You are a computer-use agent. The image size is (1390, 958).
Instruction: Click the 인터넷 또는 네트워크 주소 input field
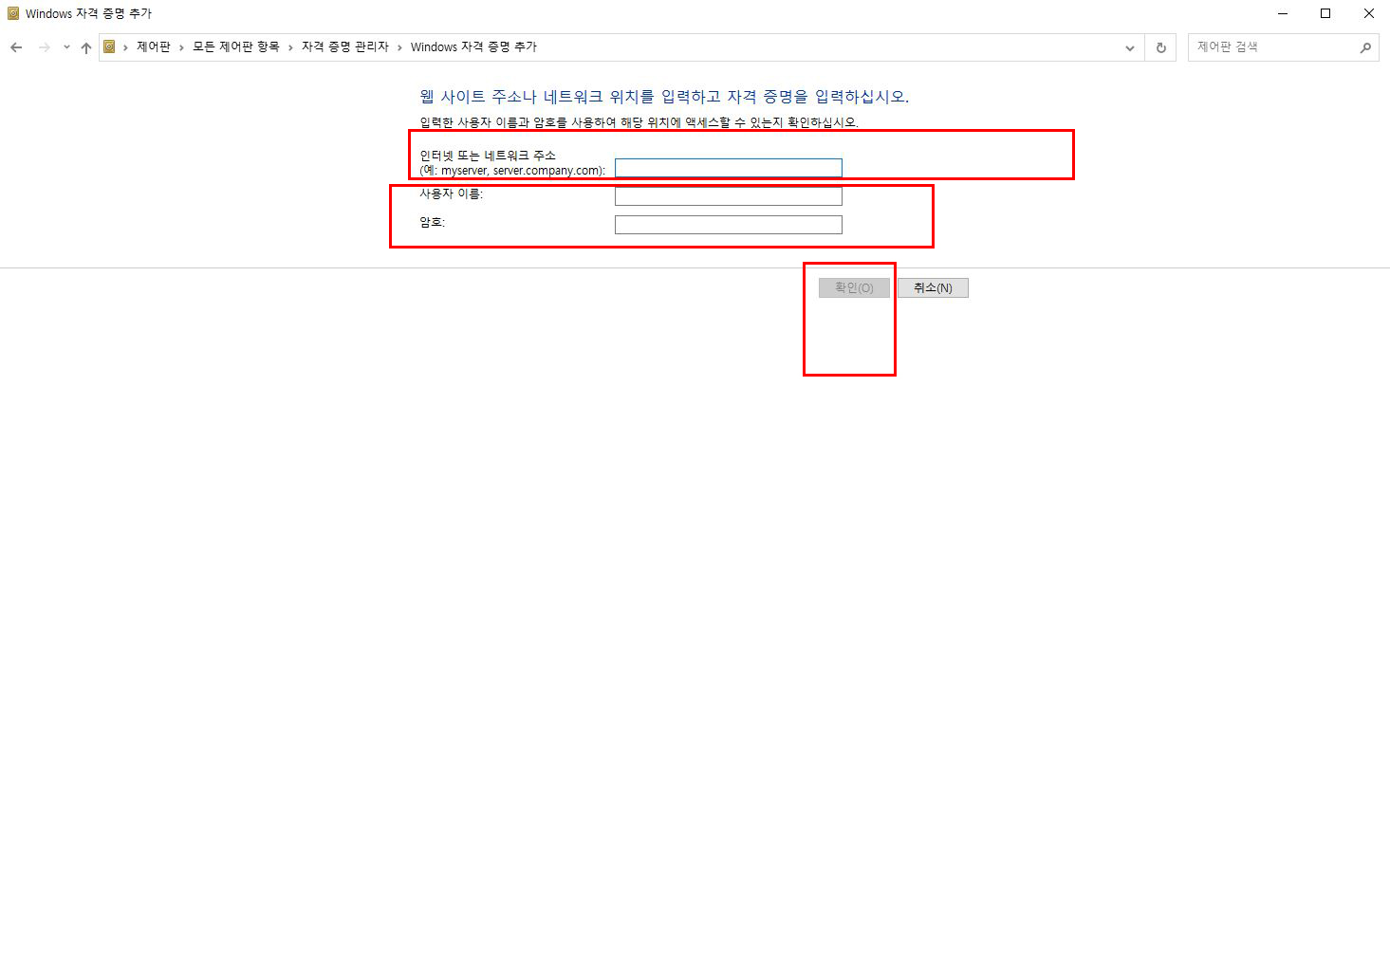pyautogui.click(x=729, y=168)
